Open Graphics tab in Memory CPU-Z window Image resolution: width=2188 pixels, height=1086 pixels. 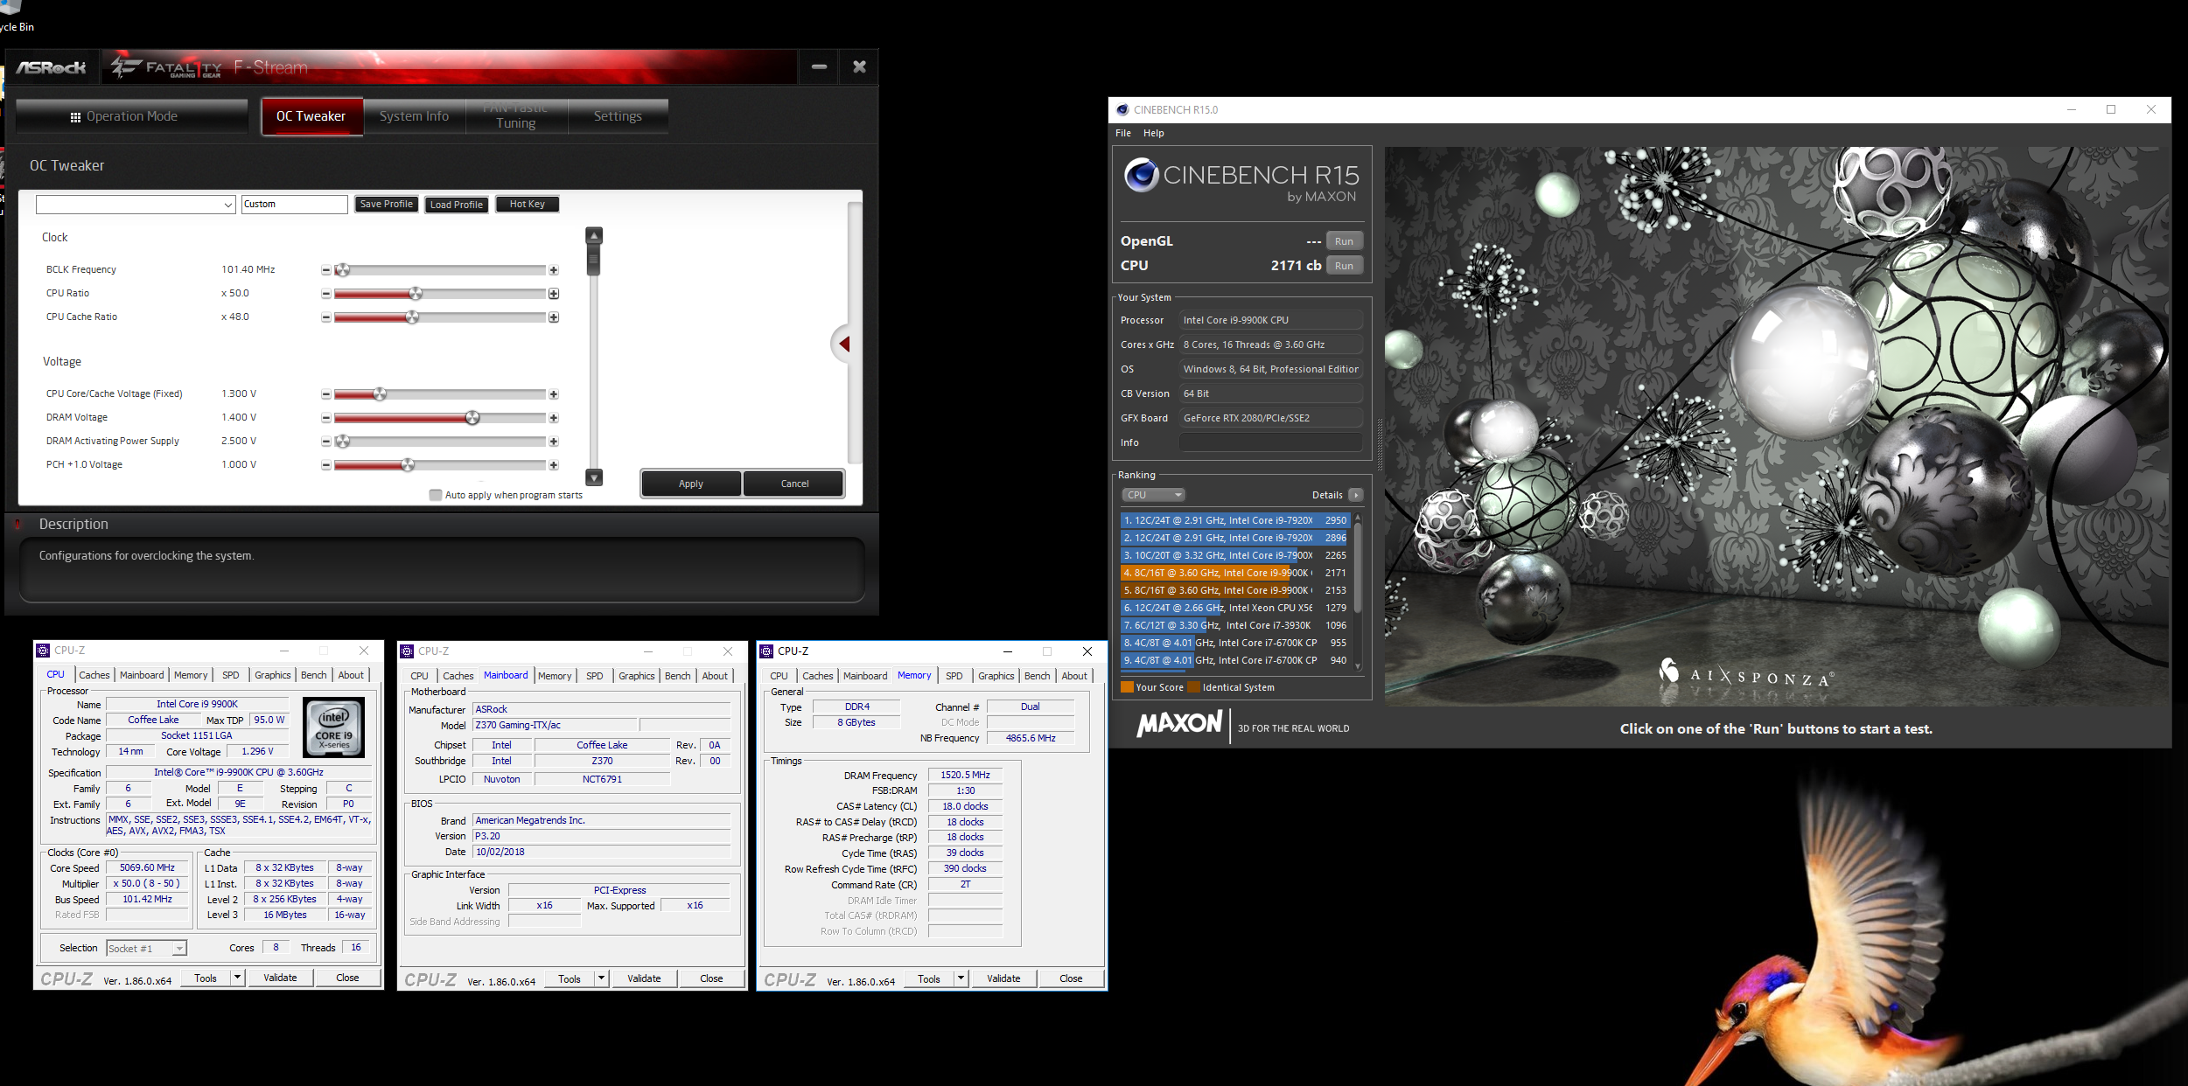point(996,676)
